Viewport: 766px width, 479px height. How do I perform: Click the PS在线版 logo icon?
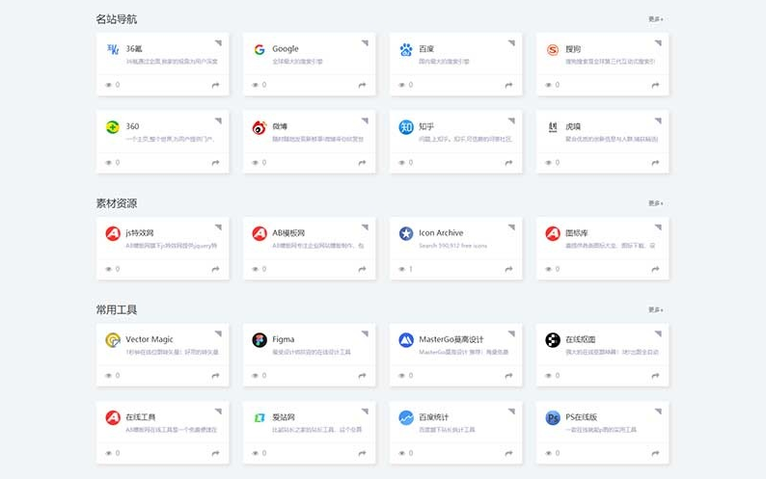click(553, 418)
